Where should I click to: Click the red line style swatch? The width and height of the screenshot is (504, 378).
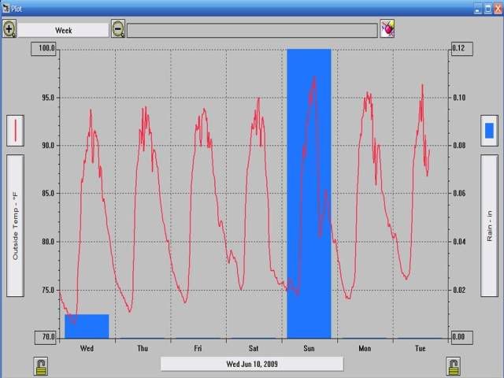point(16,130)
